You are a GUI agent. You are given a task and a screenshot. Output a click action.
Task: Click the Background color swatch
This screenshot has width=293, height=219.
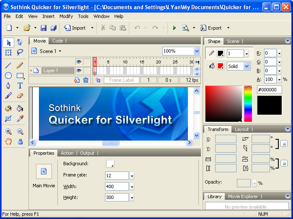coord(110,164)
